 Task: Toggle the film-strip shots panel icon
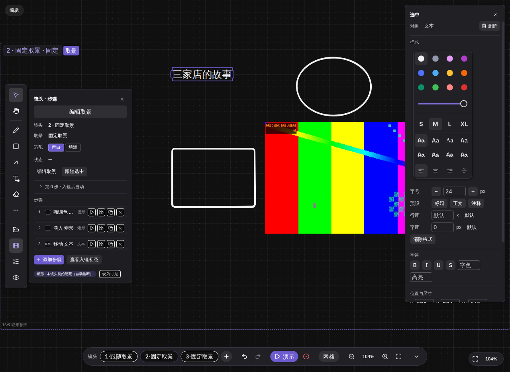(x=16, y=246)
